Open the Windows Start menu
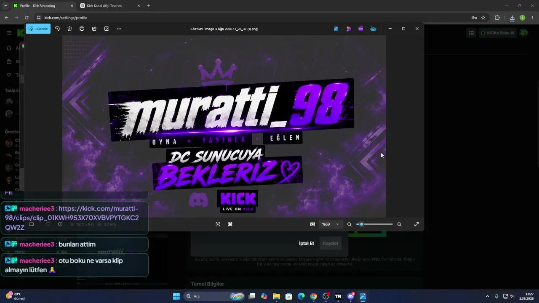 [176, 296]
